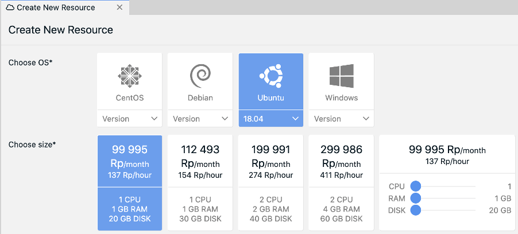Click the 1 GB RAM value in custom panel
518x234 pixels.
[x=503, y=198]
